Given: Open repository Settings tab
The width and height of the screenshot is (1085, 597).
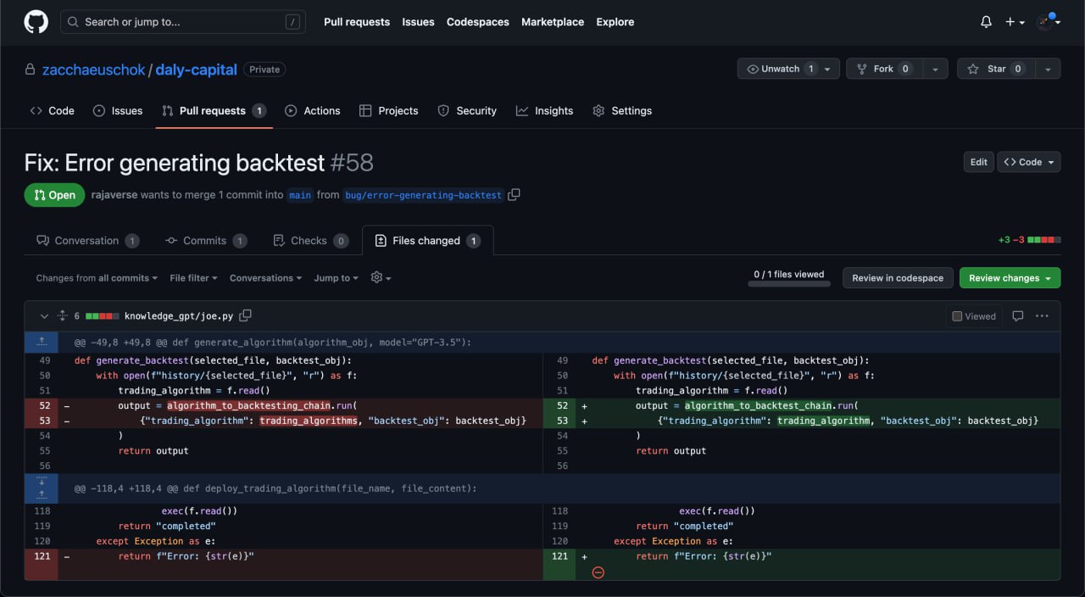Looking at the screenshot, I should click(x=622, y=111).
